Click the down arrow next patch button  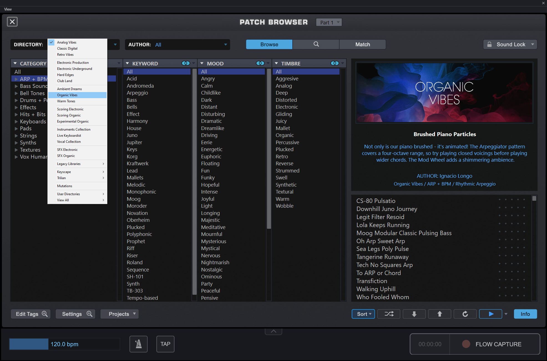pyautogui.click(x=414, y=314)
